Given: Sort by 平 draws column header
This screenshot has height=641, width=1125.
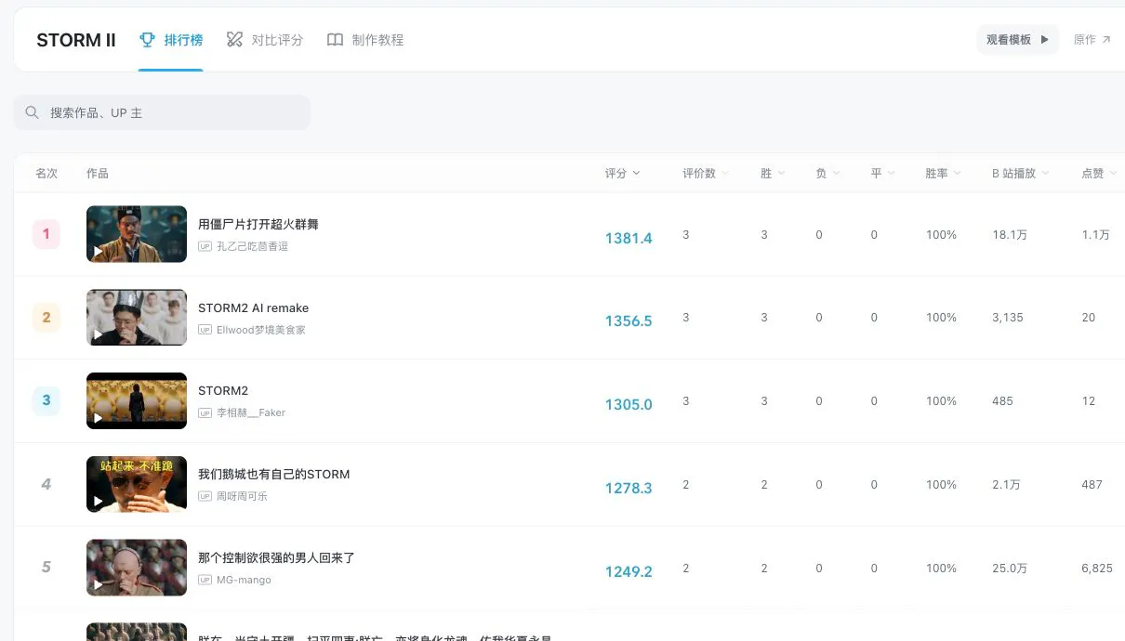Looking at the screenshot, I should point(883,174).
